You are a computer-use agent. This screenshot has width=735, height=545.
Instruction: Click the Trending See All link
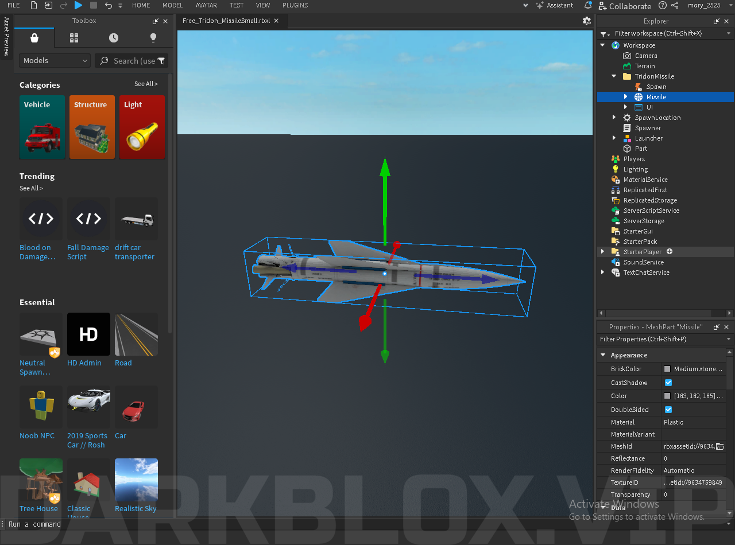pos(31,188)
